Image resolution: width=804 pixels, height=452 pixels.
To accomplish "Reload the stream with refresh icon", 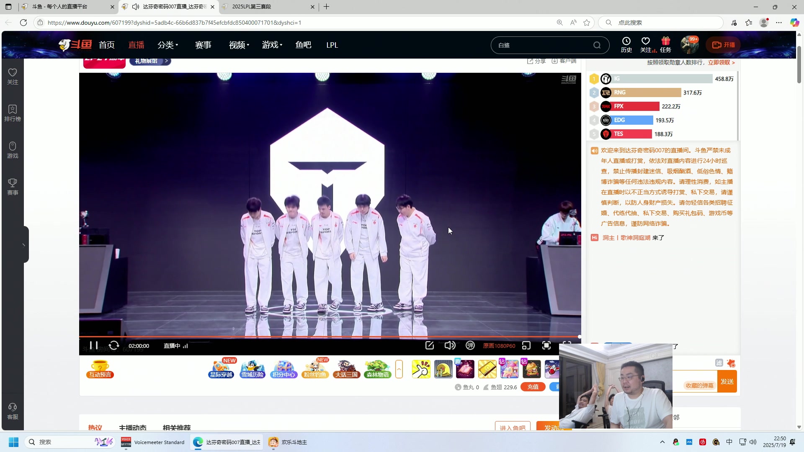I will point(114,346).
